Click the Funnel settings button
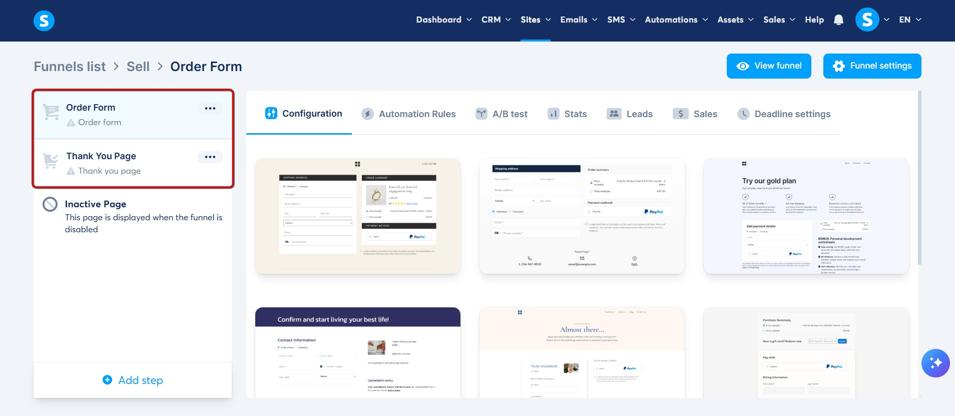This screenshot has width=955, height=416. (872, 66)
